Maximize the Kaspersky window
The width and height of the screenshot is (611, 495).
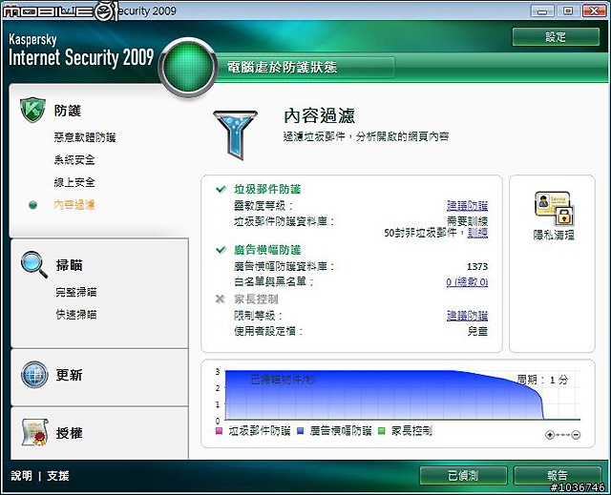click(568, 10)
